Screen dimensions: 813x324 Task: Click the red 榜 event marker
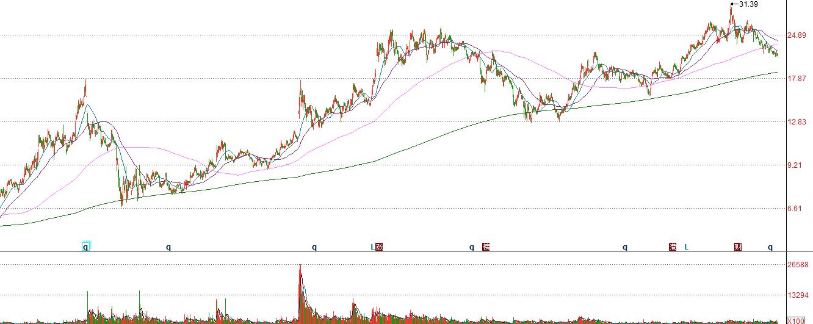pos(486,247)
